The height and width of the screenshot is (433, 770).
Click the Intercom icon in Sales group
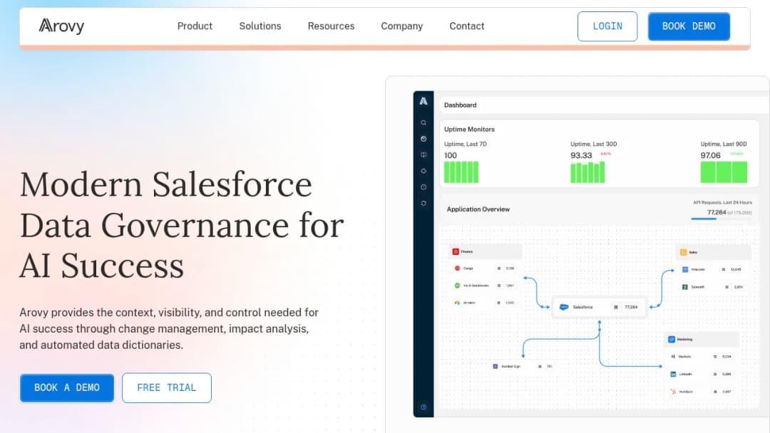pos(685,269)
